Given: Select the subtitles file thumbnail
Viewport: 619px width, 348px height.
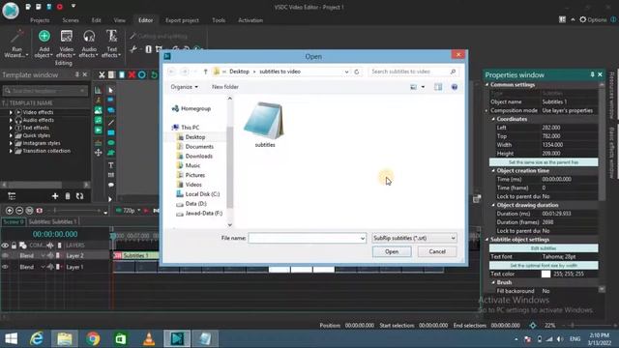Looking at the screenshot, I should click(264, 125).
